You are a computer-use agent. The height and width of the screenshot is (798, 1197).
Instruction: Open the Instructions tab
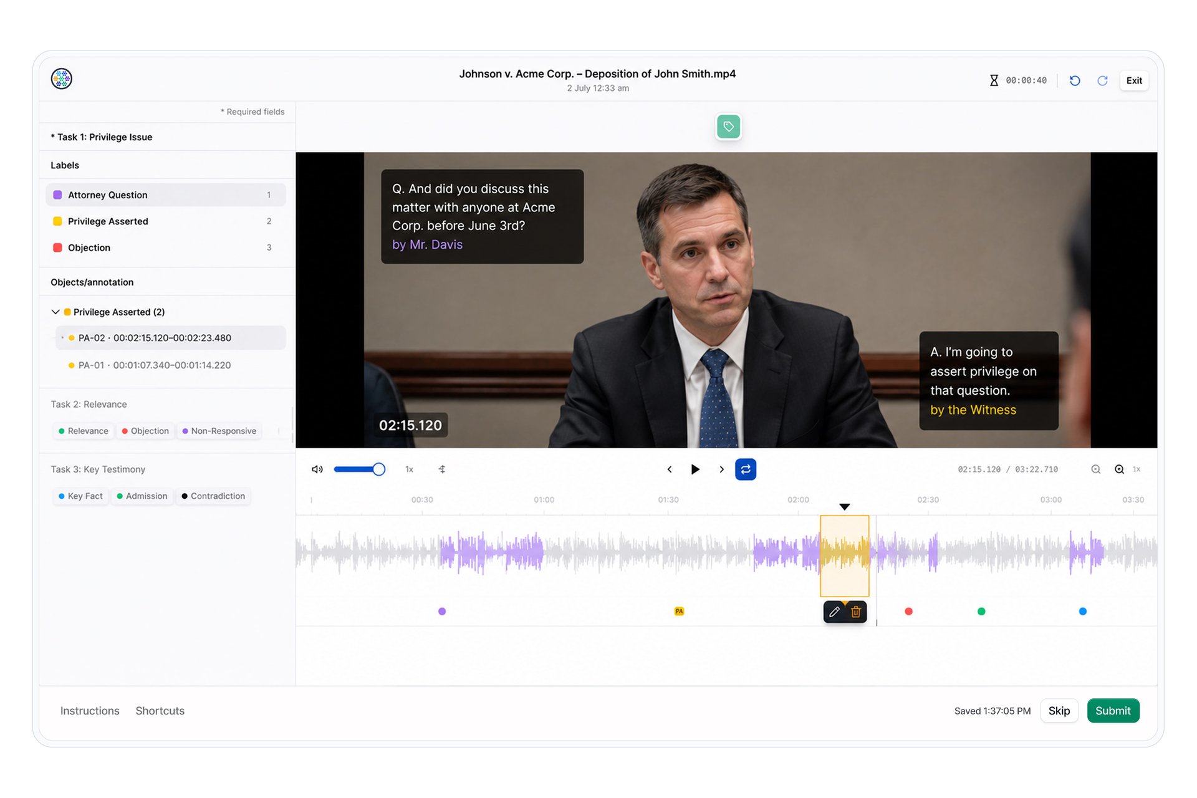(x=90, y=711)
